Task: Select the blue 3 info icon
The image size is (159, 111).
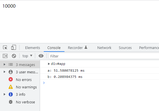Action: 11,94
